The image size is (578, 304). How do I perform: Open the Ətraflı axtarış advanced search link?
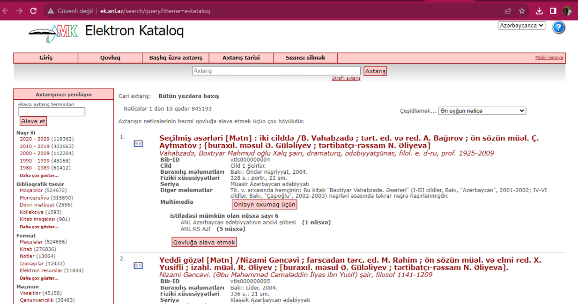click(x=346, y=78)
